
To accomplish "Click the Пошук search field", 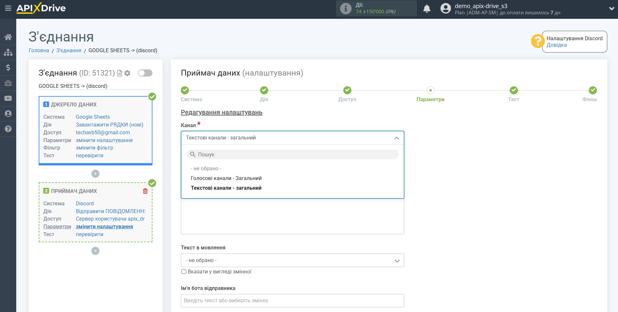I will coord(293,154).
